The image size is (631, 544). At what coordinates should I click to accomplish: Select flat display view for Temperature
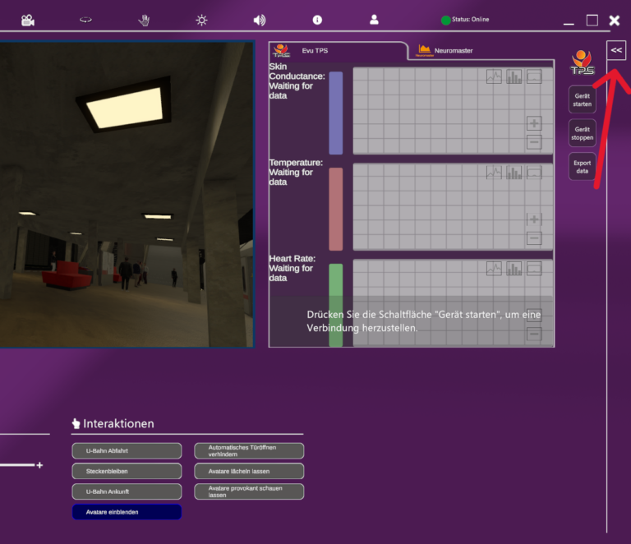click(x=534, y=173)
